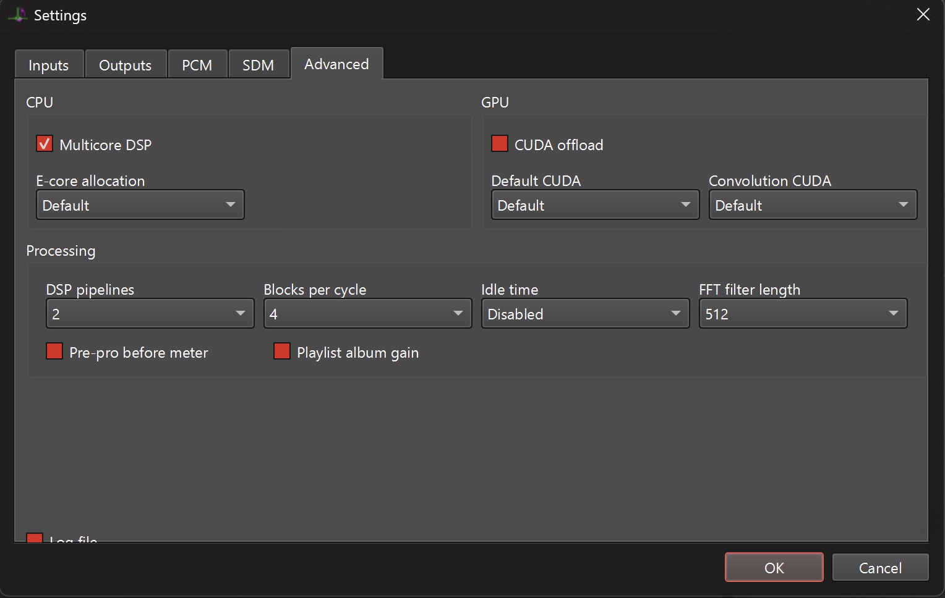Click the Playlist album gain label
The width and height of the screenshot is (945, 598).
(358, 353)
